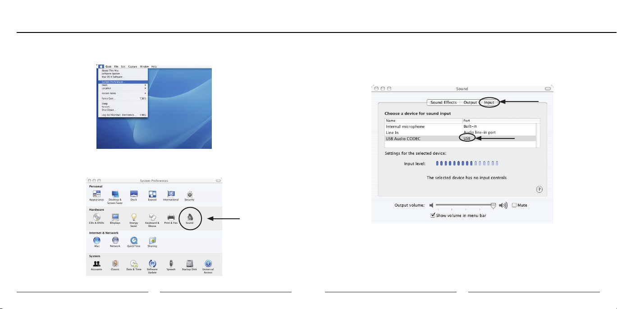Open the Sharing preference pane
The image size is (617, 309).
point(152,242)
